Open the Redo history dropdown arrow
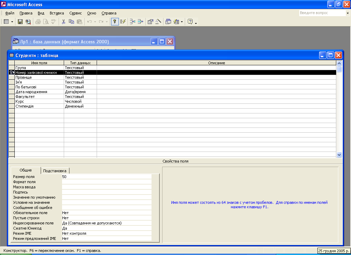The image size is (351, 255). tap(107, 22)
